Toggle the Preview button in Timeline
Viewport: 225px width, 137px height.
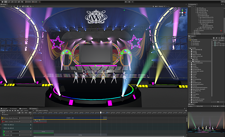[x=3, y=111]
